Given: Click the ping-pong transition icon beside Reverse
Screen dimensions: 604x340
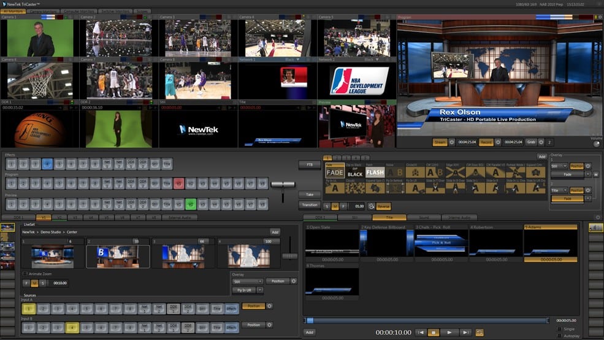Looking at the screenshot, I should pyautogui.click(x=372, y=206).
